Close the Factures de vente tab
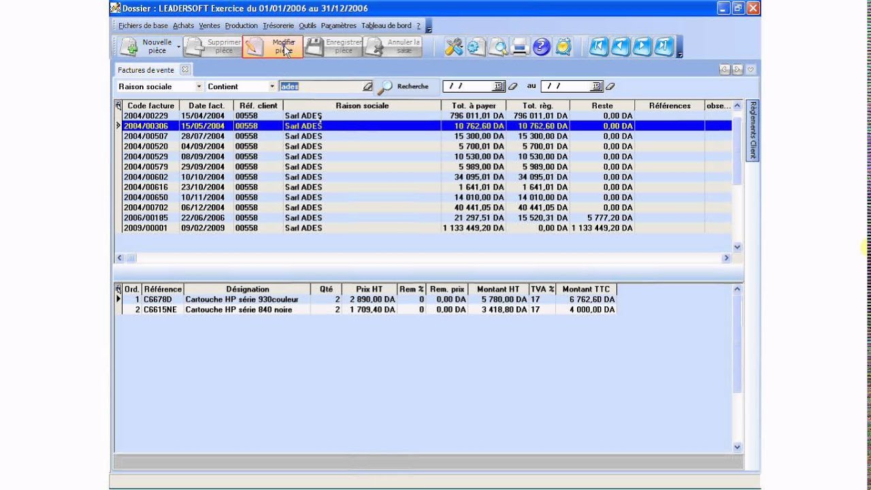Screen dimensions: 871x490 pyautogui.click(x=184, y=69)
